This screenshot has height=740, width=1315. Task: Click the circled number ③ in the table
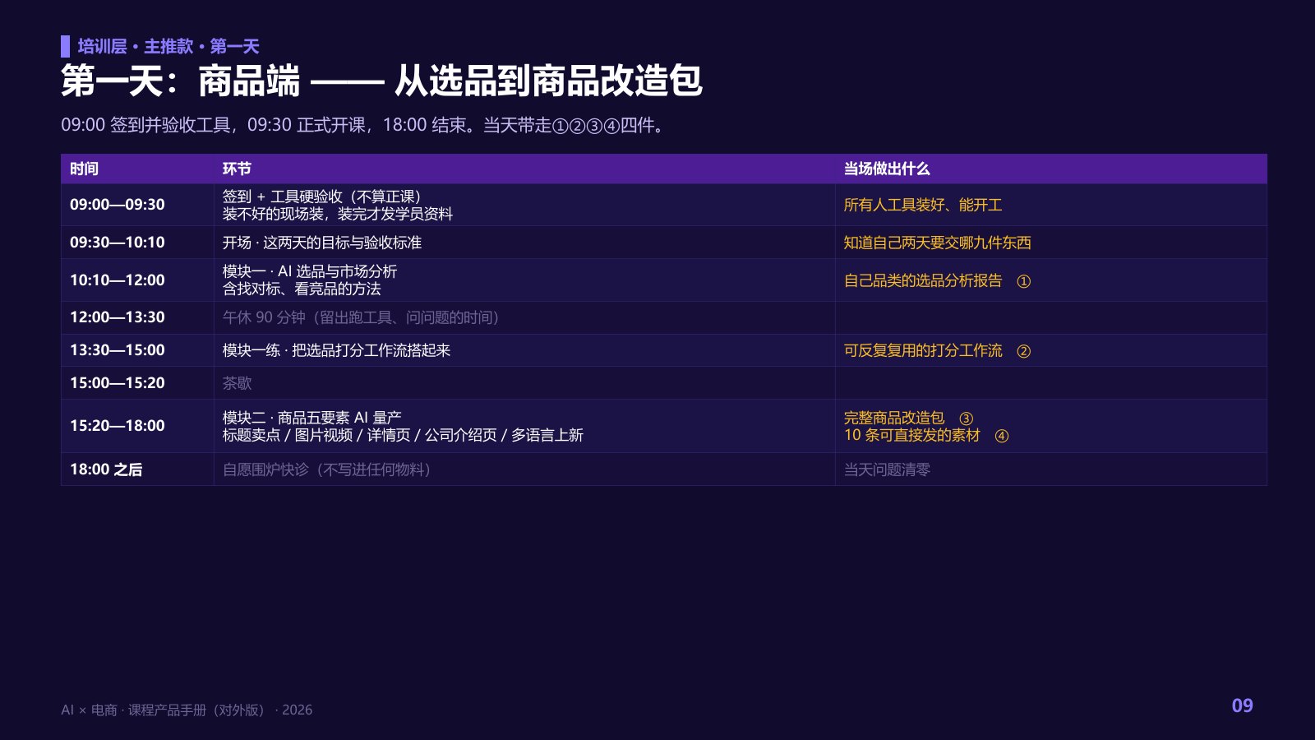coord(966,419)
